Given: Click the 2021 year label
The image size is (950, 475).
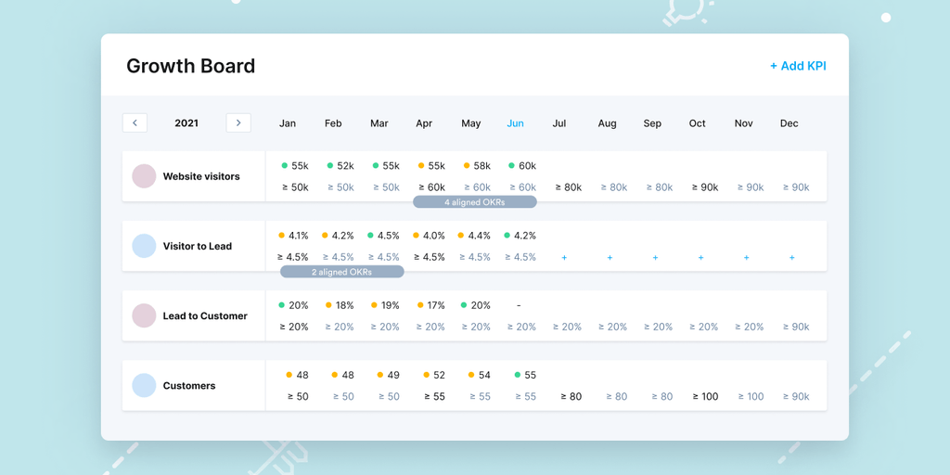Looking at the screenshot, I should click(186, 123).
